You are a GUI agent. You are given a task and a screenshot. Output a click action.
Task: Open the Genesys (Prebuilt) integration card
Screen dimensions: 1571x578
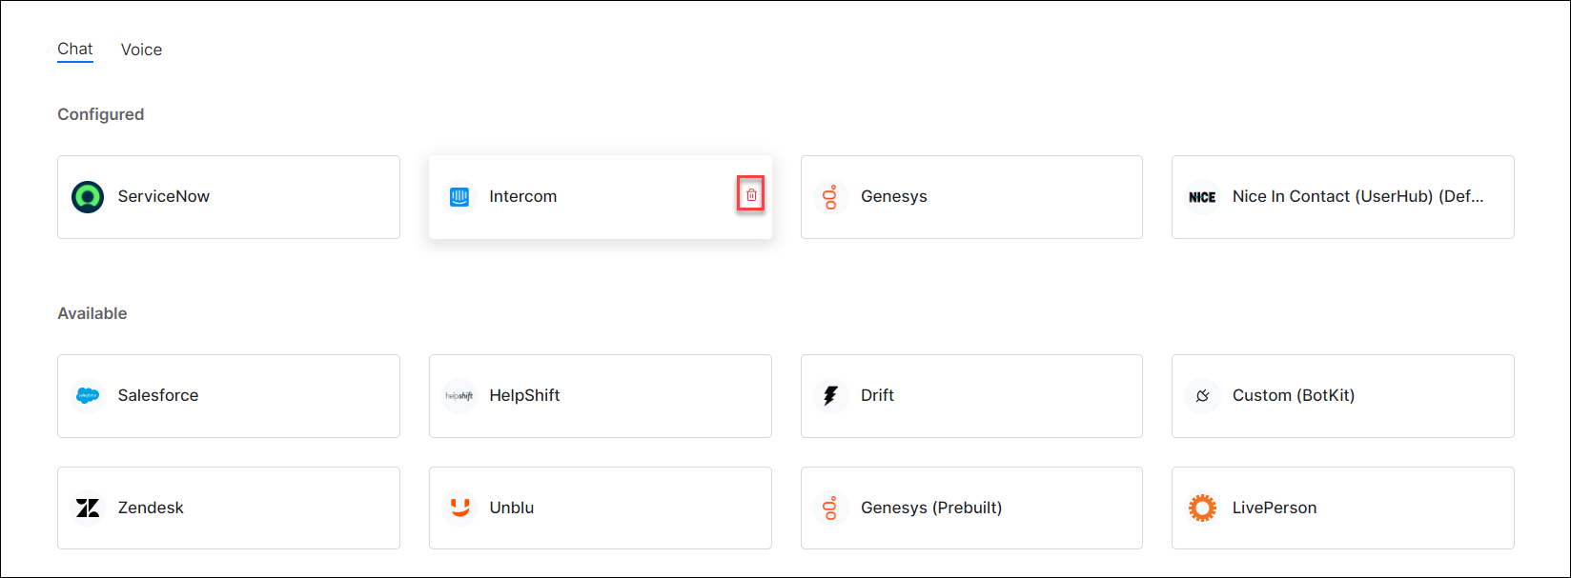[x=971, y=508]
